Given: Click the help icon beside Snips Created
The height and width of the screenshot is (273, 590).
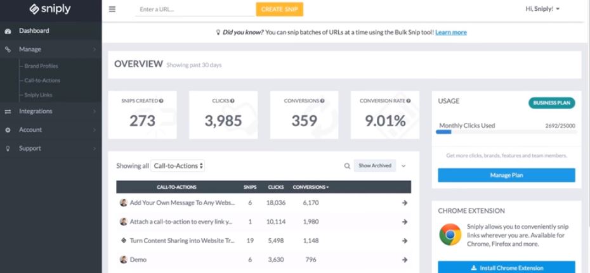Looking at the screenshot, I should 161,101.
